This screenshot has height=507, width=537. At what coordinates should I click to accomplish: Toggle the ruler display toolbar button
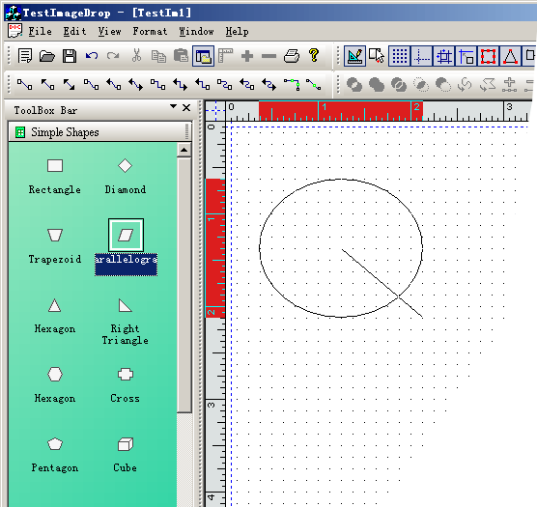coord(225,56)
